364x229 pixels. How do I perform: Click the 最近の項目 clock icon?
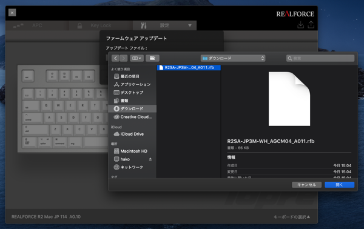click(116, 76)
